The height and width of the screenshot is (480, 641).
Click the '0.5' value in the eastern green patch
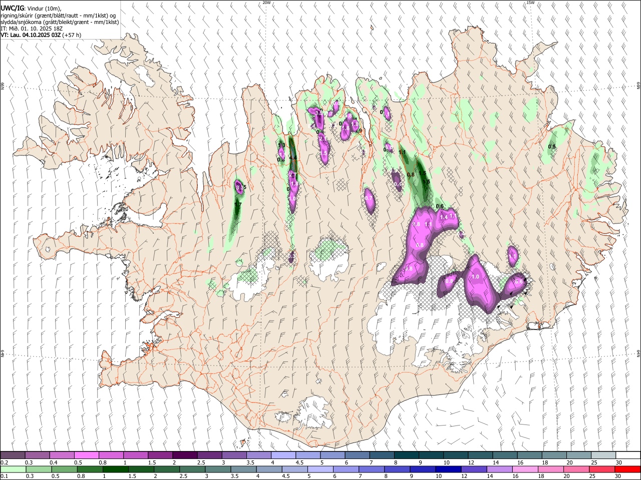(x=552, y=146)
